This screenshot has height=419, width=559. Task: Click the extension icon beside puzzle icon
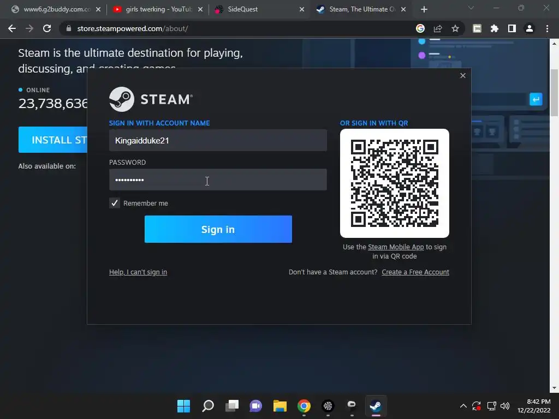click(x=477, y=28)
